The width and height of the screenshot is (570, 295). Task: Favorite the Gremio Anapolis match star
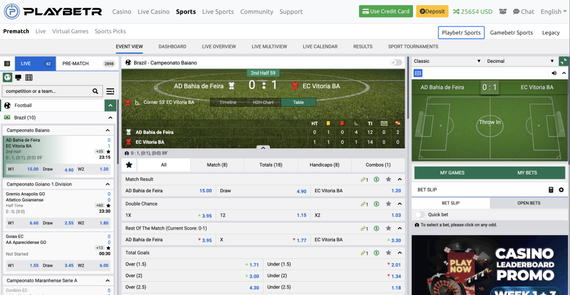click(109, 206)
